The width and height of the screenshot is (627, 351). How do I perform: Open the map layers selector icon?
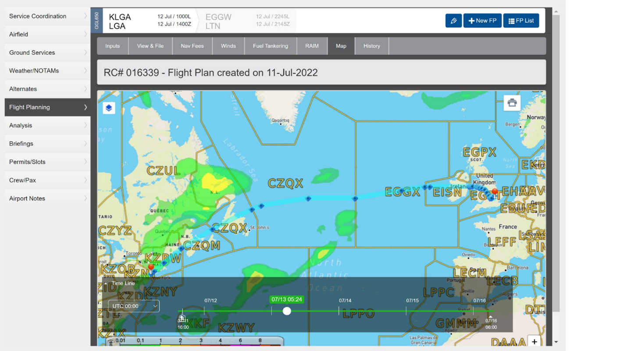[x=109, y=108]
